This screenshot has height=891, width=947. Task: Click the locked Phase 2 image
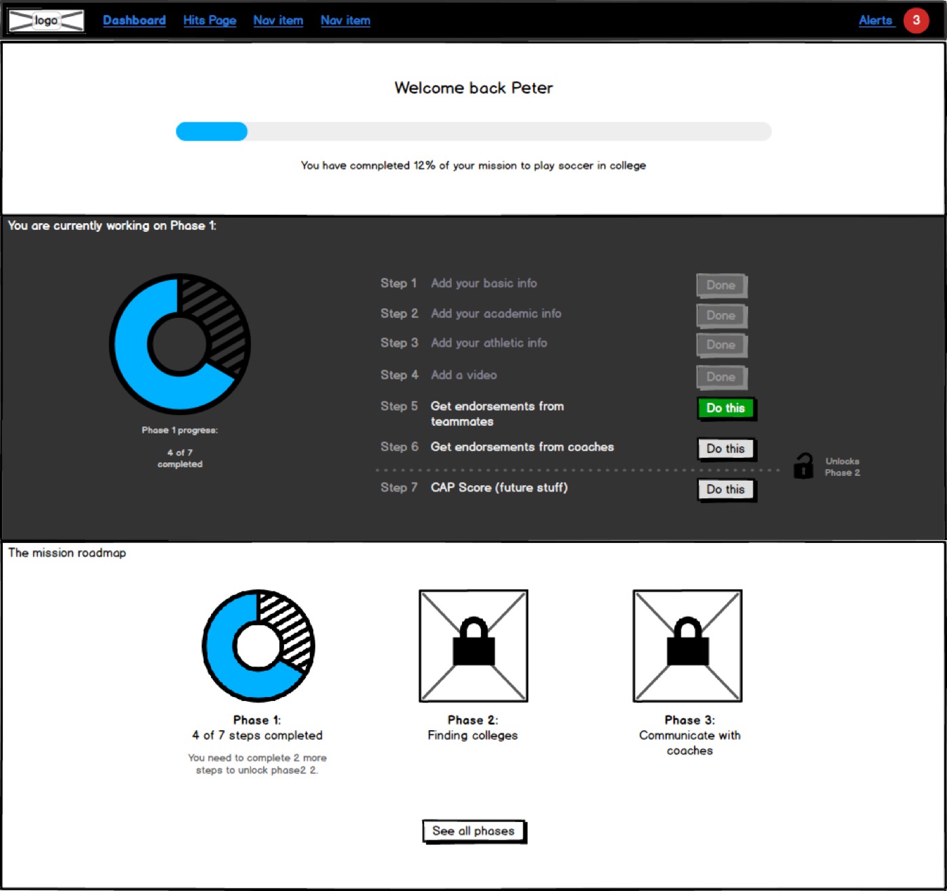pos(473,646)
